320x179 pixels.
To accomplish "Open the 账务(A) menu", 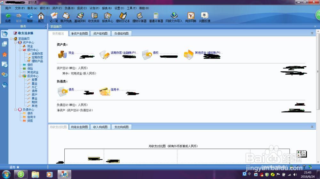I will (32, 8).
